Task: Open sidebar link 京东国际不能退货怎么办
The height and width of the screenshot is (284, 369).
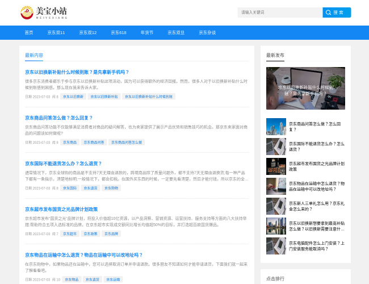Action: [x=317, y=147]
